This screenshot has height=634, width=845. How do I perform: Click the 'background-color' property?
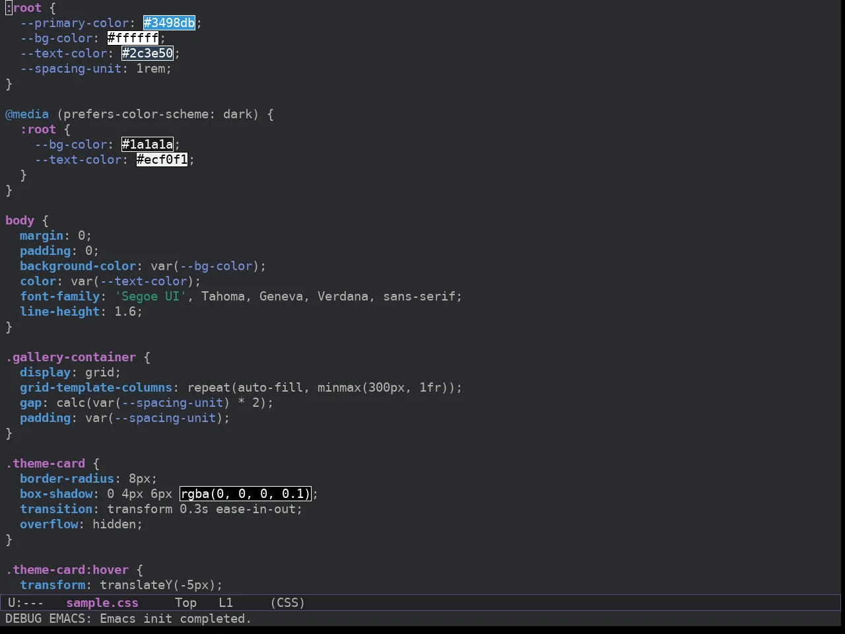click(x=78, y=266)
